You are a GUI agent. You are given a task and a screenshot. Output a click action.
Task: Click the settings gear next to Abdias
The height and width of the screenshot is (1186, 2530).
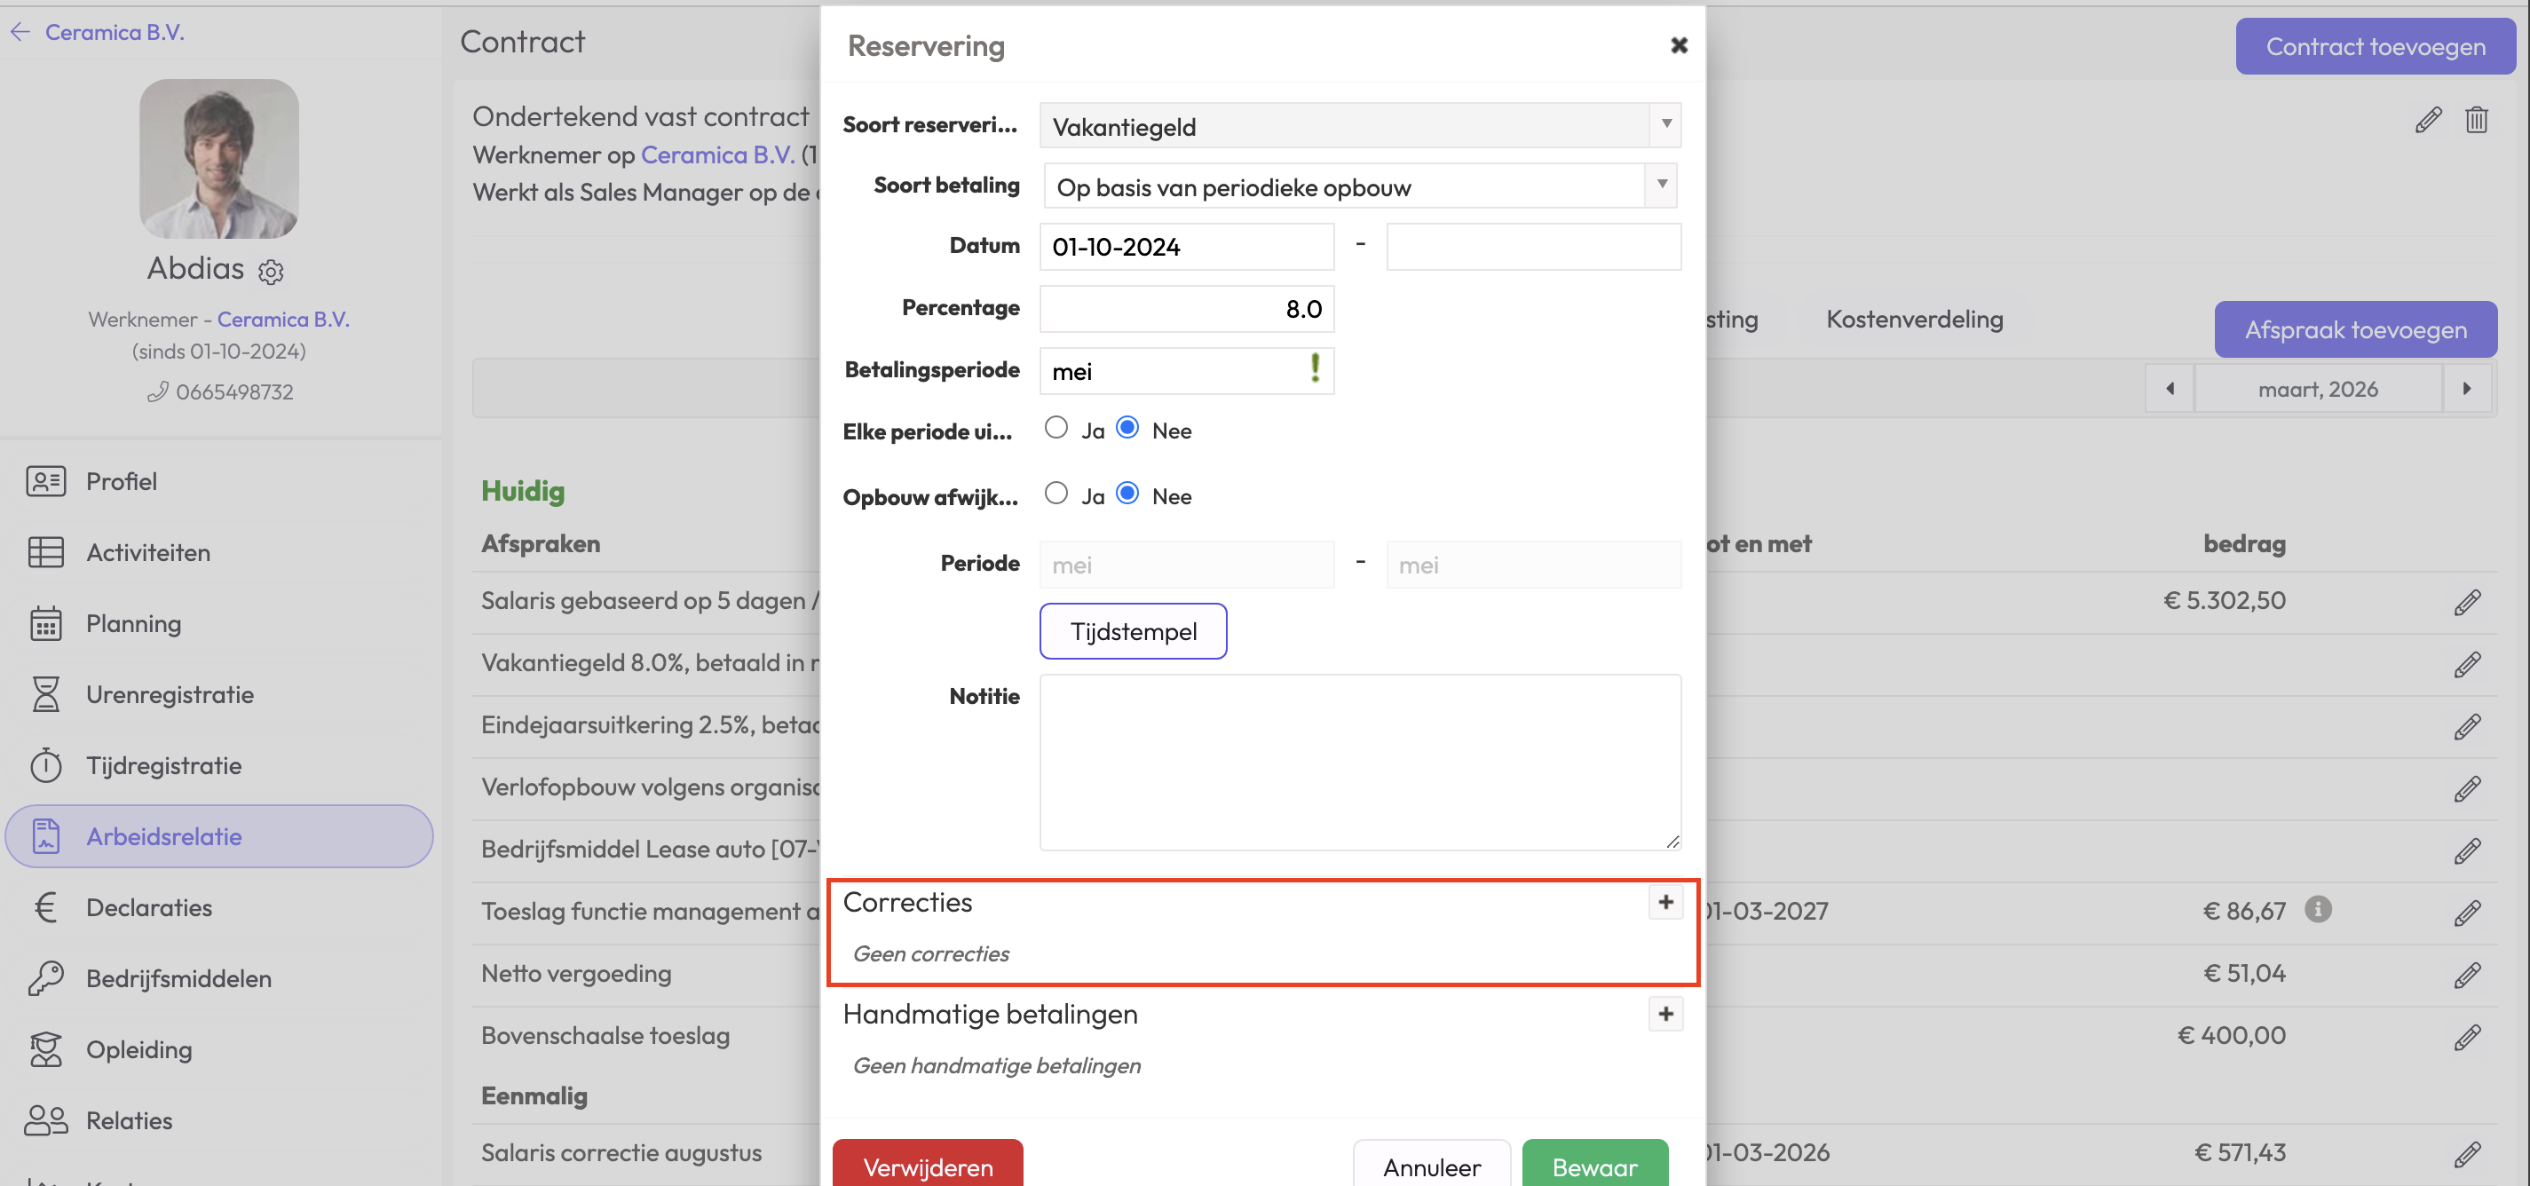click(x=270, y=272)
